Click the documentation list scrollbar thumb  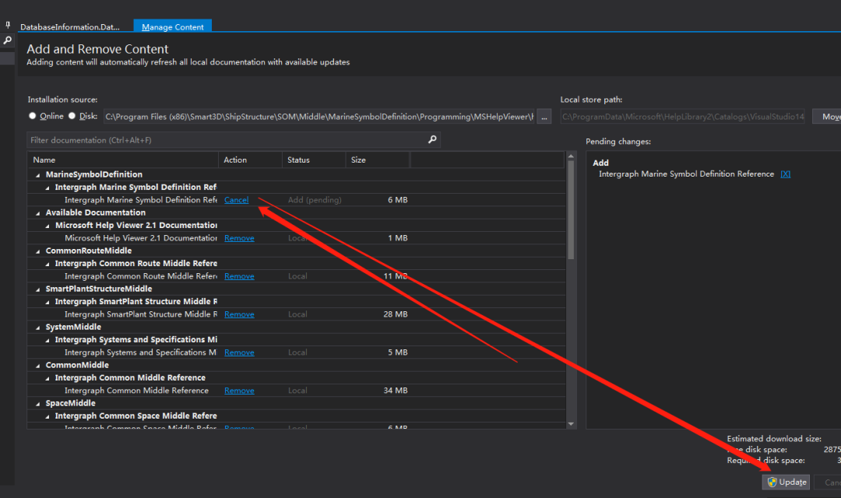click(x=571, y=209)
